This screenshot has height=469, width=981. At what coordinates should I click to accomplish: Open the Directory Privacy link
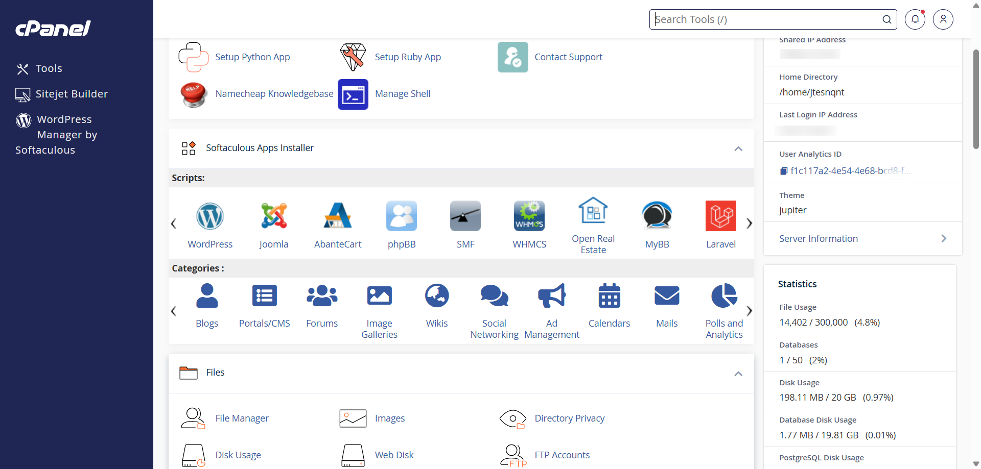click(570, 418)
